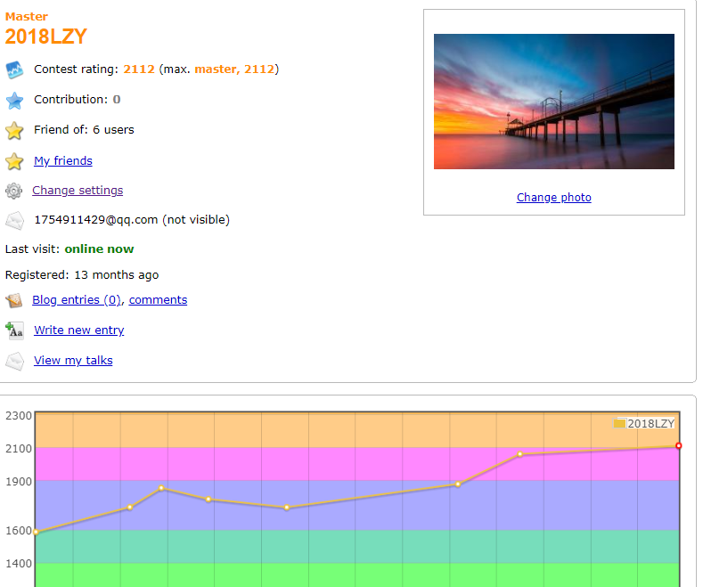Click the 2100 y-axis label
The height and width of the screenshot is (587, 703).
19,449
